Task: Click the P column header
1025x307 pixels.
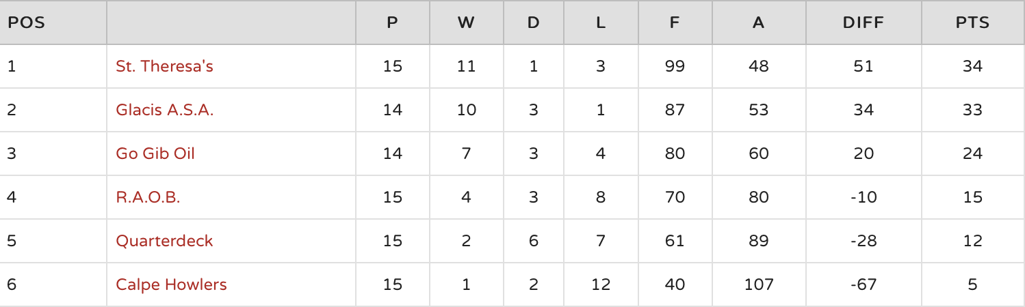Action: pos(392,23)
